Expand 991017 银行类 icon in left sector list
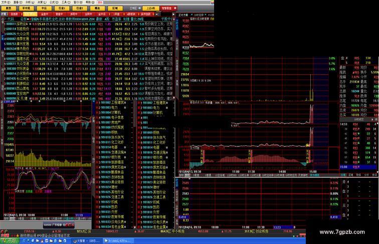 [97, 157]
